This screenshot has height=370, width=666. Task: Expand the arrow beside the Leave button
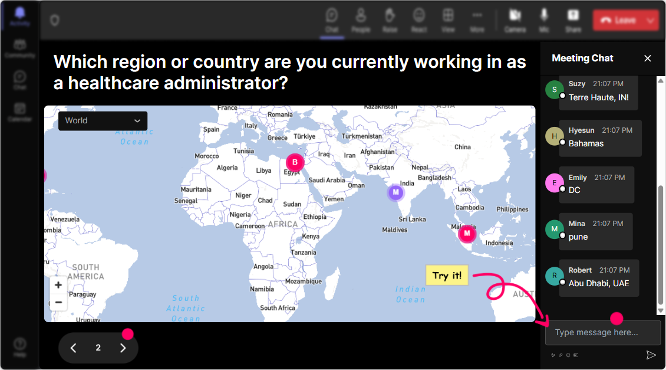coord(651,20)
